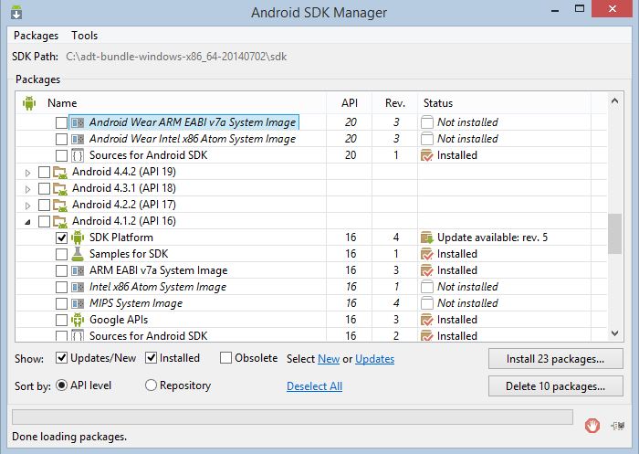Click the red stop loading icon
This screenshot has height=454, width=639.
tap(592, 425)
